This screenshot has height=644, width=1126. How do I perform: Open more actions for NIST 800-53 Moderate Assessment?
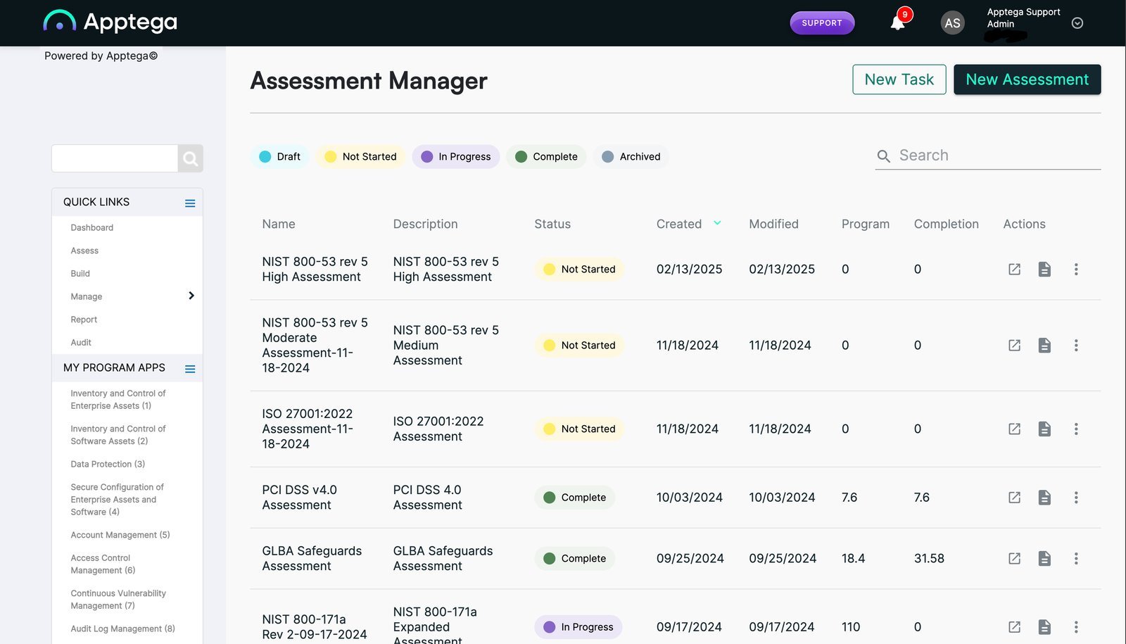[1075, 345]
